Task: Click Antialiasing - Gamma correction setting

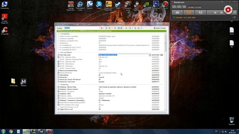Action: click(x=69, y=89)
